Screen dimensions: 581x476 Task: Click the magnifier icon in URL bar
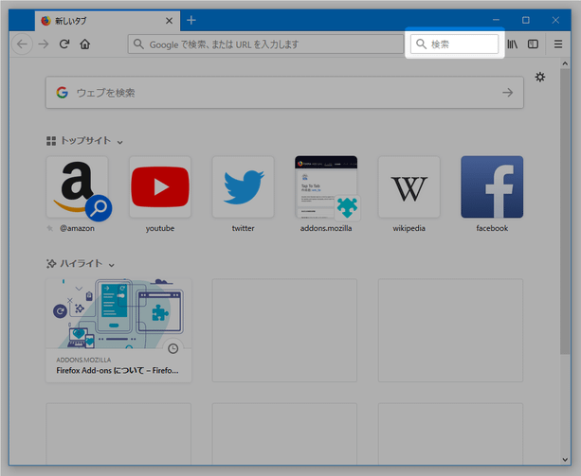(138, 44)
